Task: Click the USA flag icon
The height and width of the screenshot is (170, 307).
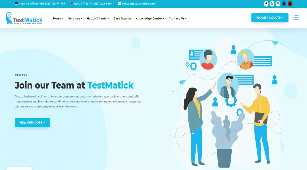Action: [x=72, y=3]
